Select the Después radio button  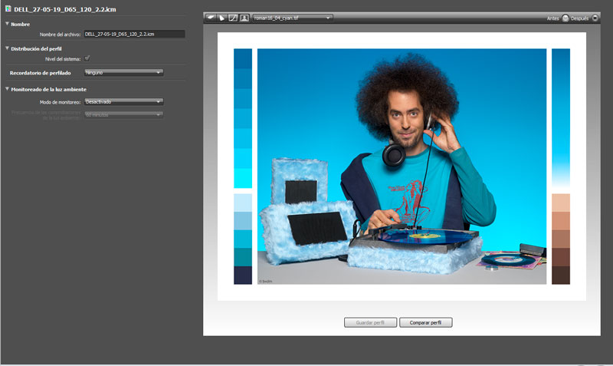[x=595, y=18]
